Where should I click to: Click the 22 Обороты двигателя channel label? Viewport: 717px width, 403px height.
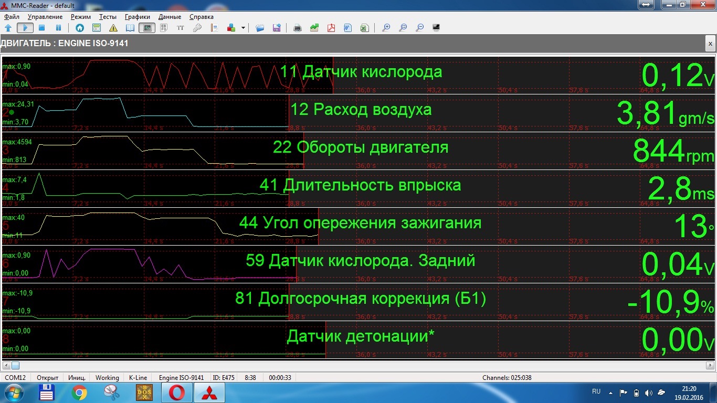tap(361, 147)
